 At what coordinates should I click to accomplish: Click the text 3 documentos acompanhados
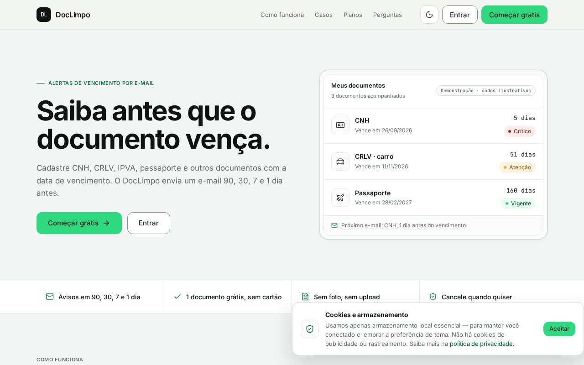click(368, 96)
